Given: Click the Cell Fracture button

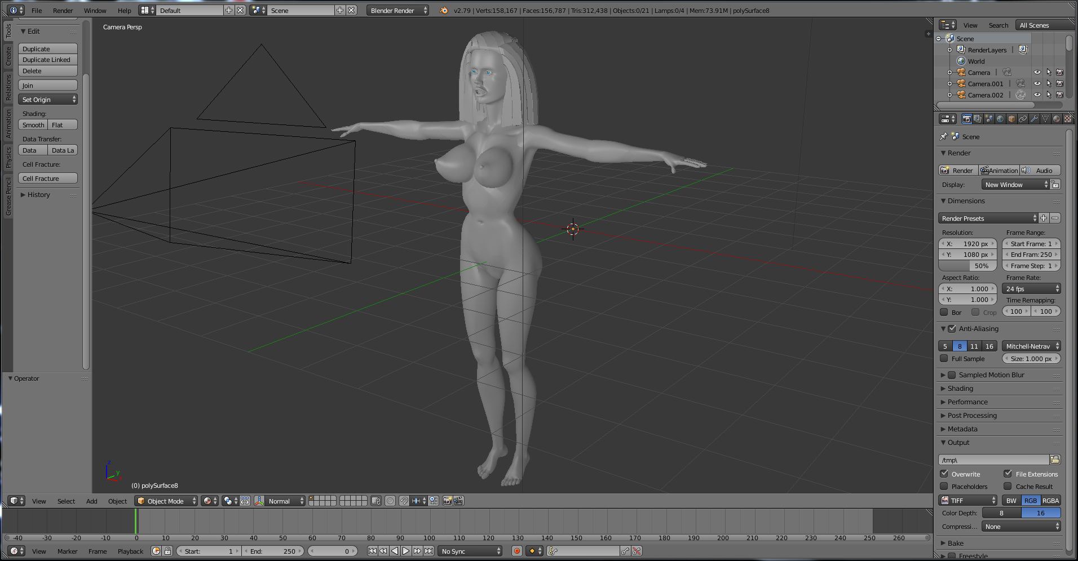Looking at the screenshot, I should (48, 178).
